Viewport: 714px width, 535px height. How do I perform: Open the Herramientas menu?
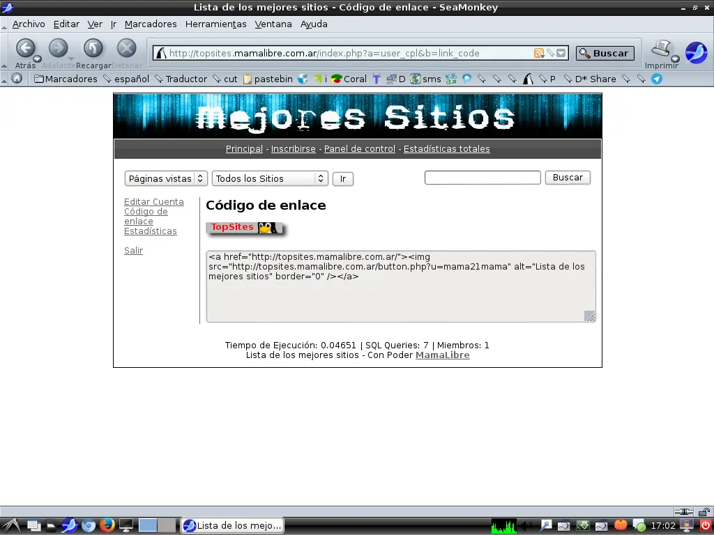(x=215, y=24)
